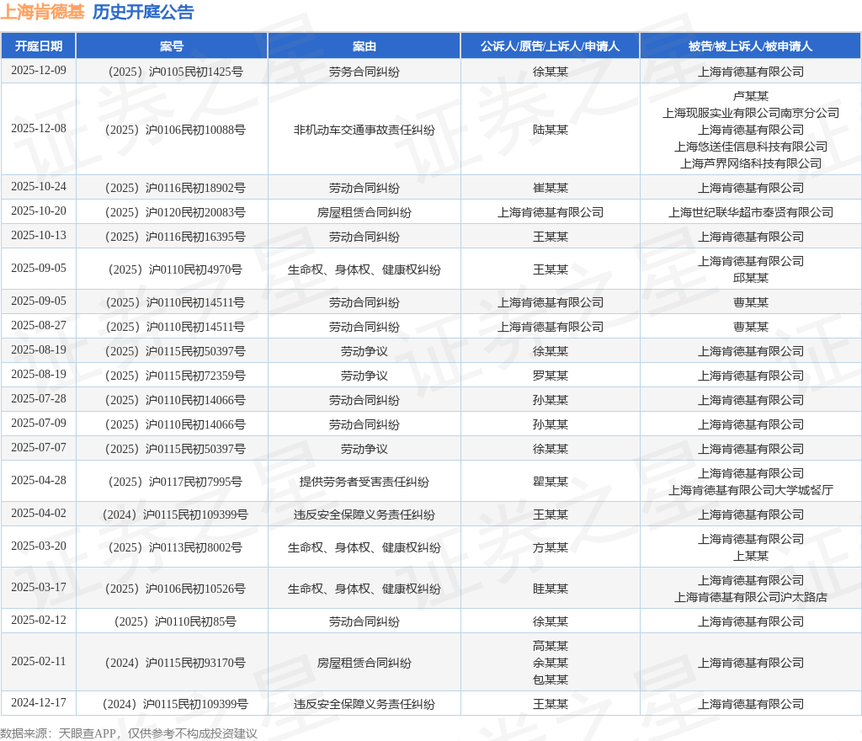
Task: Click plaintiff 孙某某 in 2025-07-09 row
Action: pos(551,424)
